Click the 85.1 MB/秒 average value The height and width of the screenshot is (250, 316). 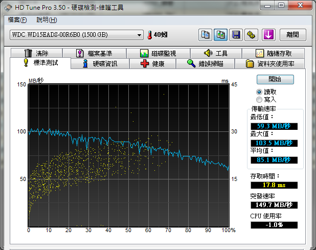(x=274, y=160)
